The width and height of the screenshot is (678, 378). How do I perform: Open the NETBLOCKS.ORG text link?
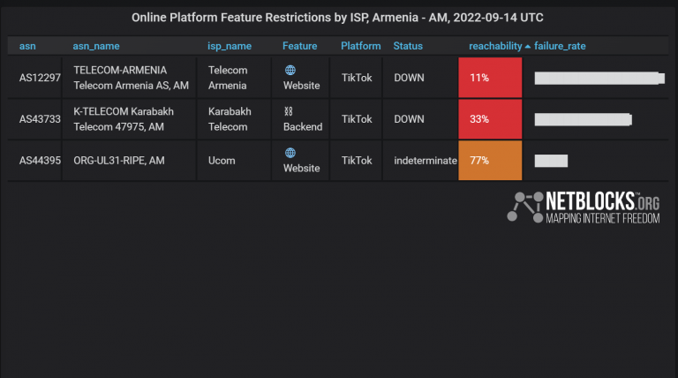(x=603, y=200)
